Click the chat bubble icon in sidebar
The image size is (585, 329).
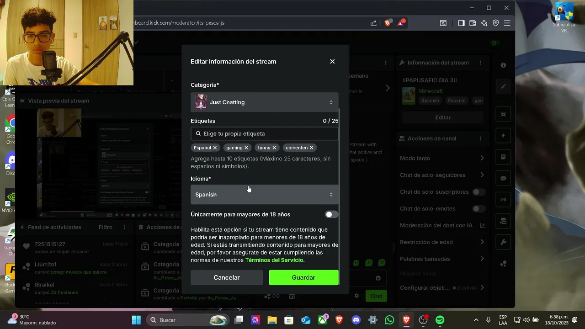503,178
